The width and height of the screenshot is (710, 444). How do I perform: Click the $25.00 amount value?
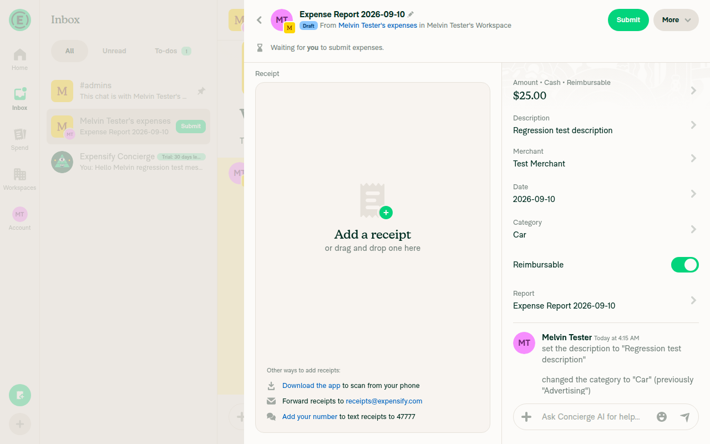coord(530,95)
